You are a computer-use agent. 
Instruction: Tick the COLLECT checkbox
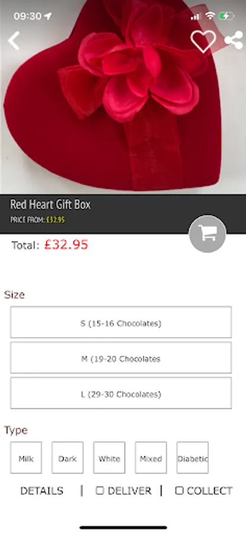click(x=179, y=491)
